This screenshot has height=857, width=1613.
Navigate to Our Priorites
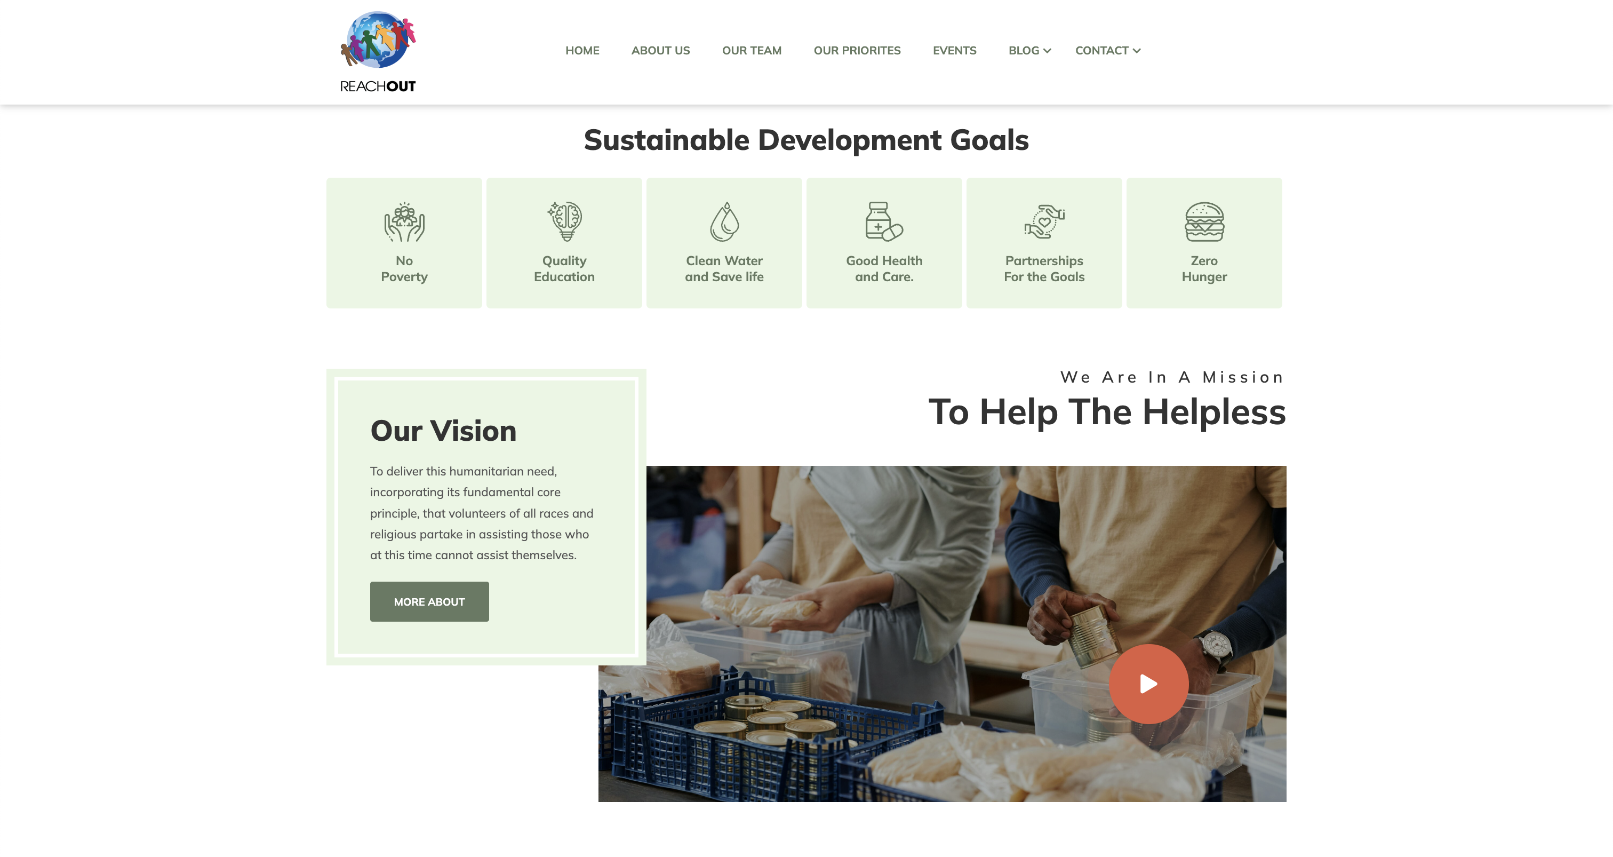[x=857, y=51]
